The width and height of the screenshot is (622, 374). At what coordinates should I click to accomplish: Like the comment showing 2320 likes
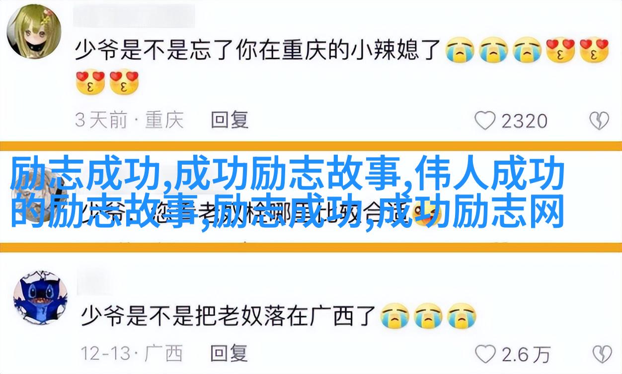pos(485,120)
